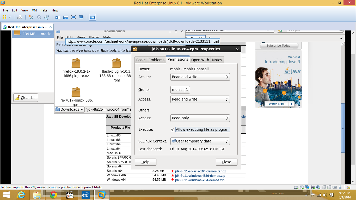
Task: Open the power options arrow beside pause
Action: (x=10, y=17)
